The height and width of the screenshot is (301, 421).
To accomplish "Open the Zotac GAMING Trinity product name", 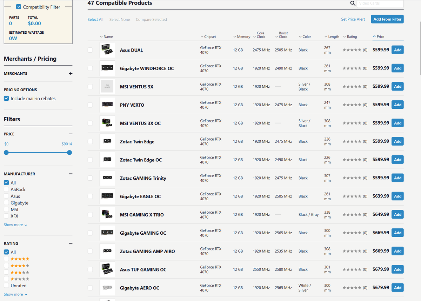I will pyautogui.click(x=143, y=178).
